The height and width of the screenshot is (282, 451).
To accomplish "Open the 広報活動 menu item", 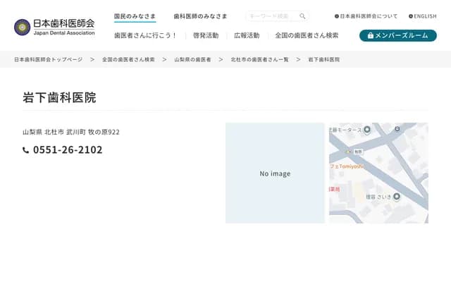I will coord(247,35).
